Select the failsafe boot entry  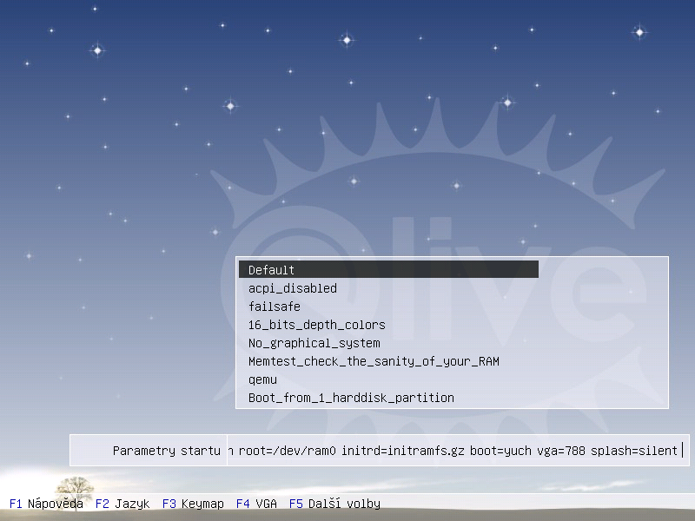[x=275, y=307]
